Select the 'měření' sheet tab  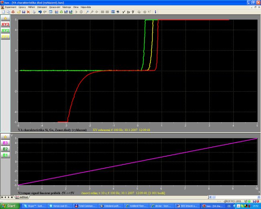[22, 197]
